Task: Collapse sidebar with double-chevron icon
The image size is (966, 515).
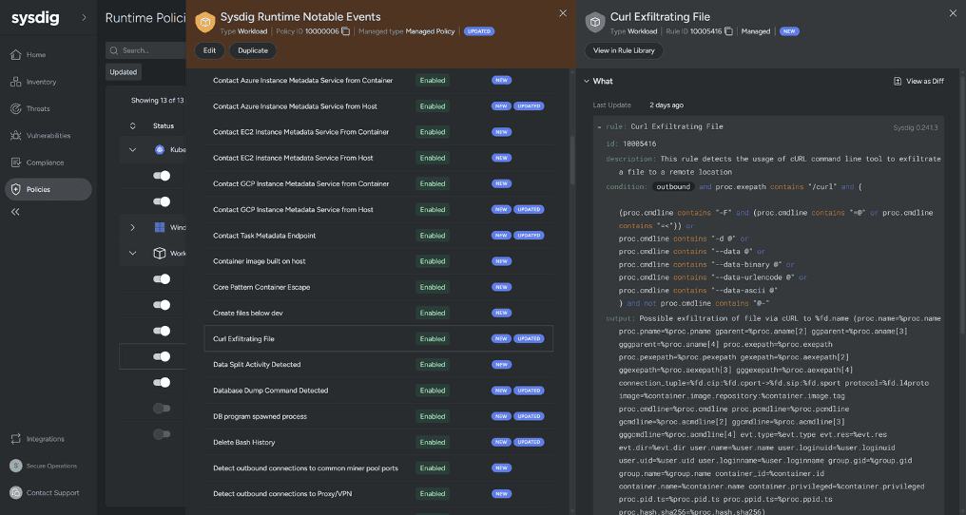Action: pos(15,212)
